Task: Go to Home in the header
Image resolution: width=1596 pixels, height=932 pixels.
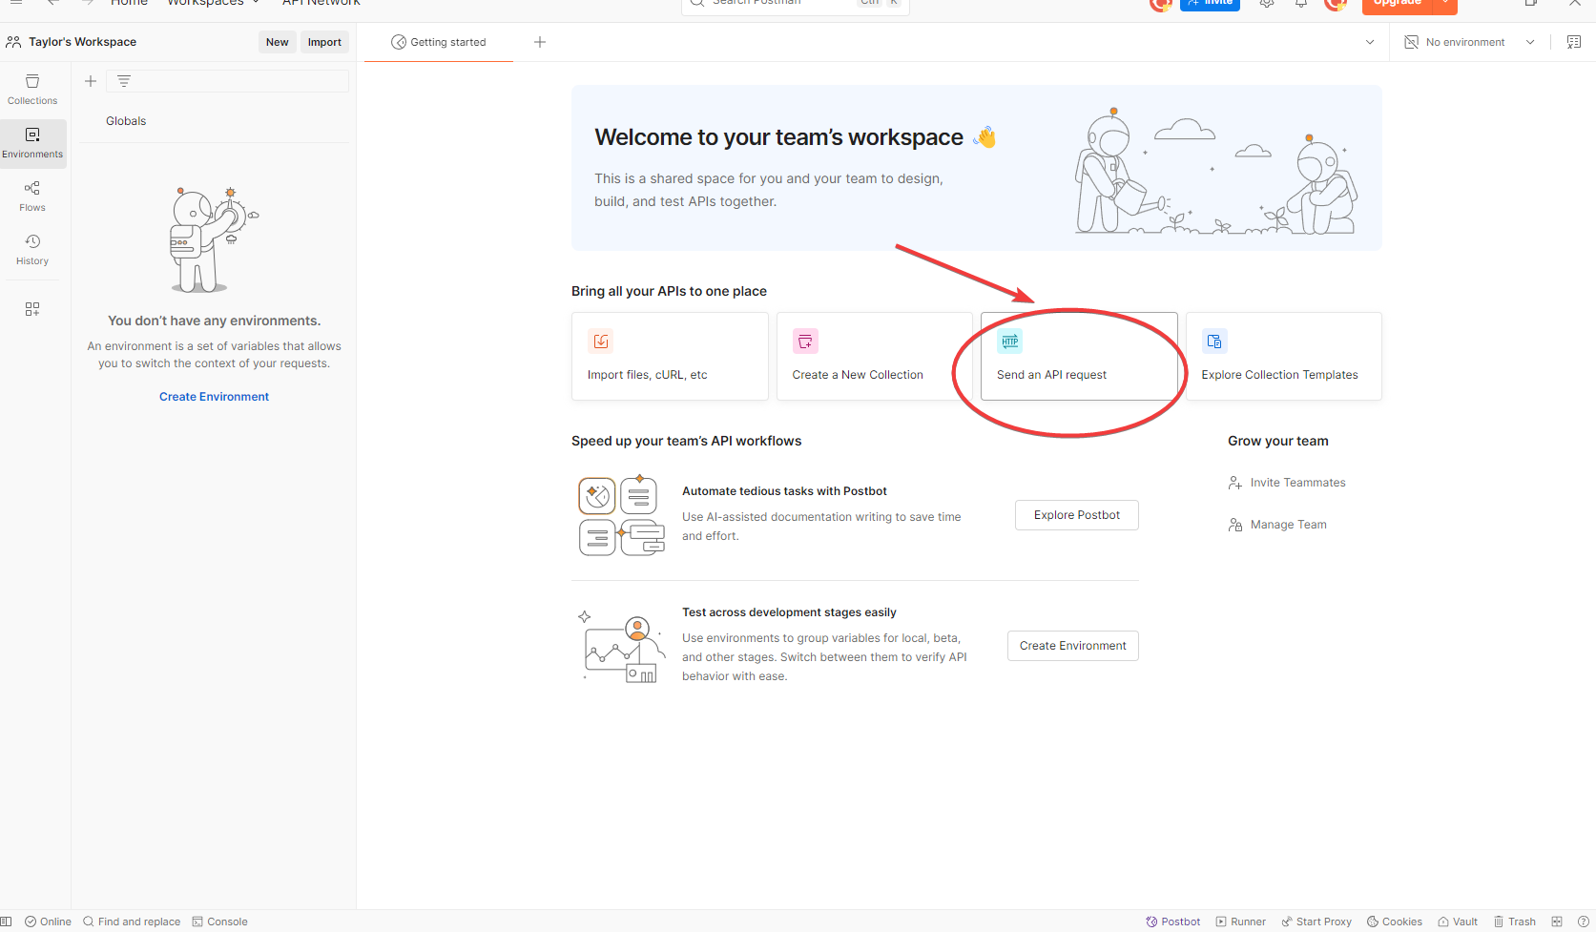Action: click(129, 3)
